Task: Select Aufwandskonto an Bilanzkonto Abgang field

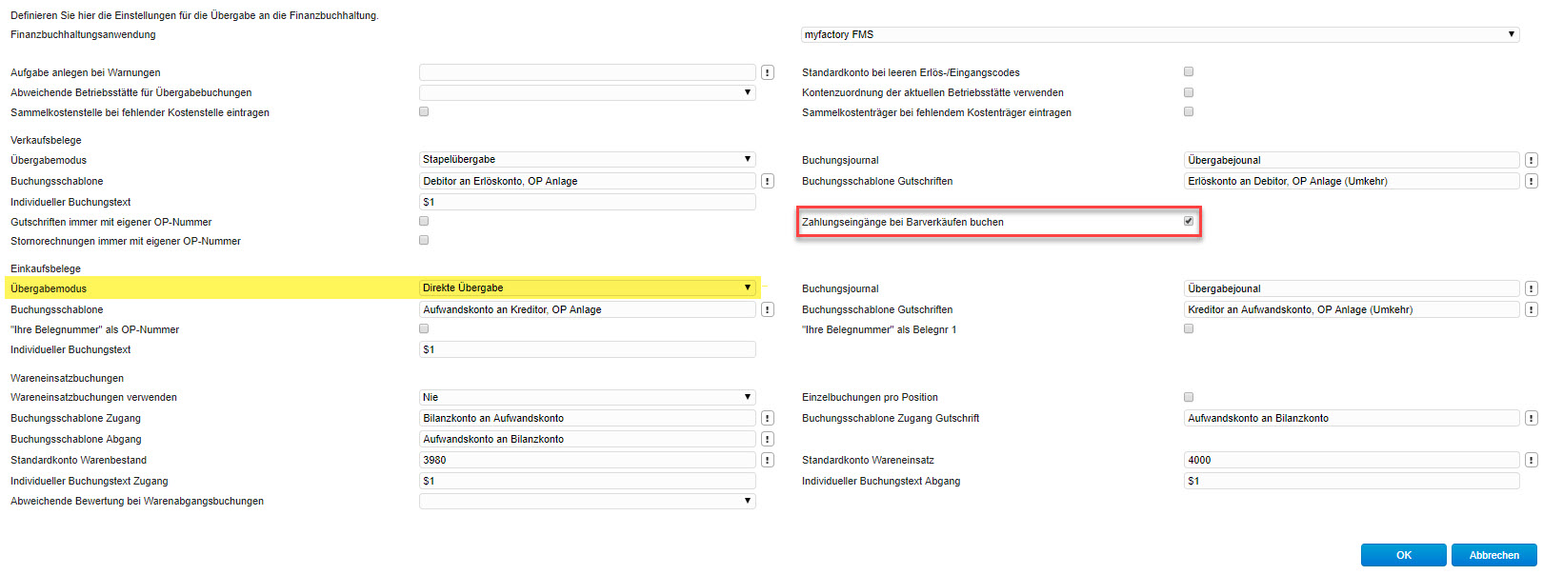Action: [x=588, y=439]
